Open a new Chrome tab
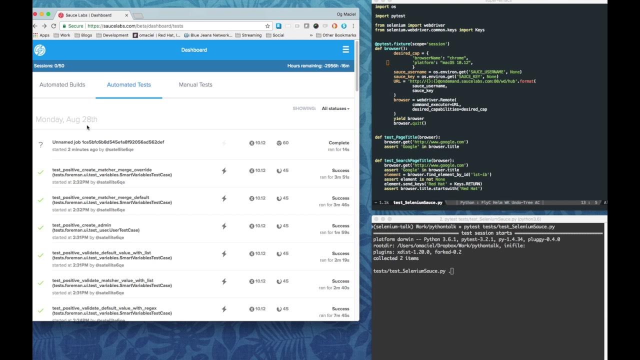640x360 pixels. (138, 15)
